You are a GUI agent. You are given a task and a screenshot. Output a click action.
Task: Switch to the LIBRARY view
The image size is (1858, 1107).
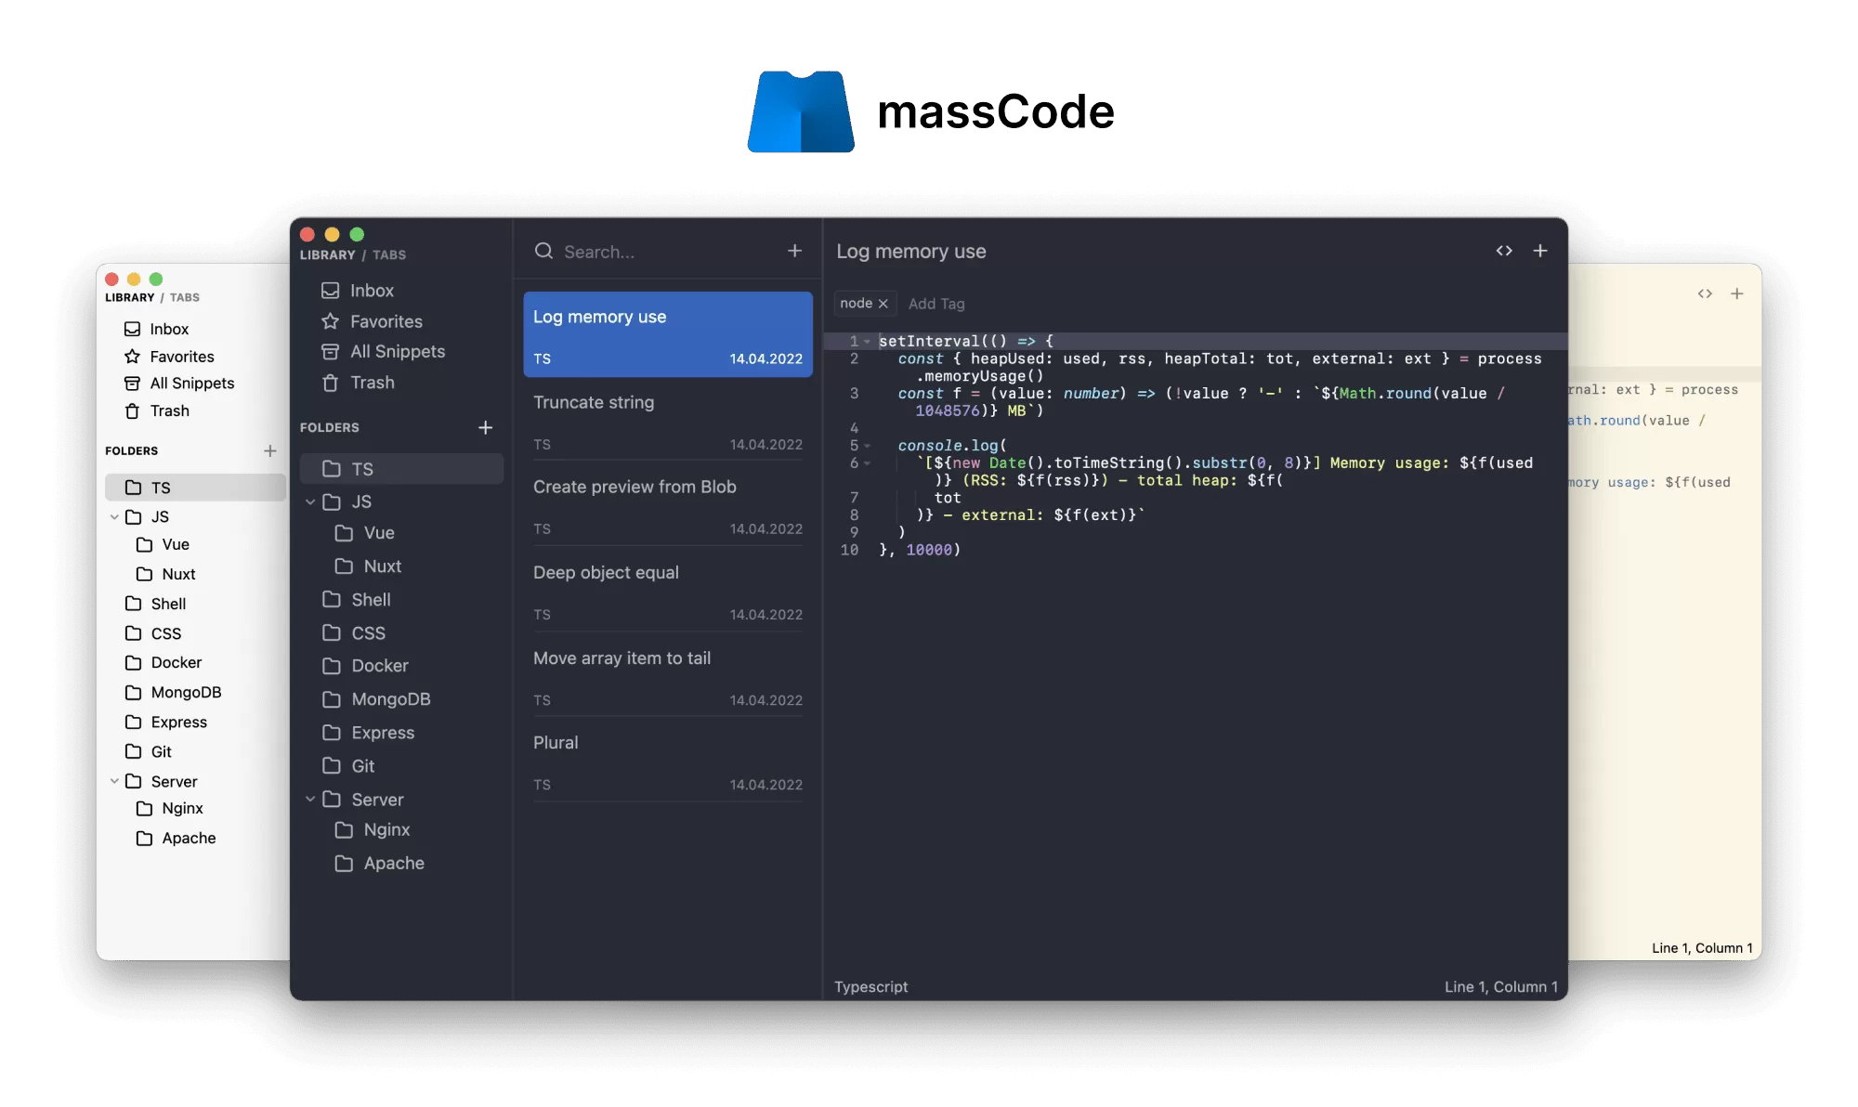pos(327,254)
